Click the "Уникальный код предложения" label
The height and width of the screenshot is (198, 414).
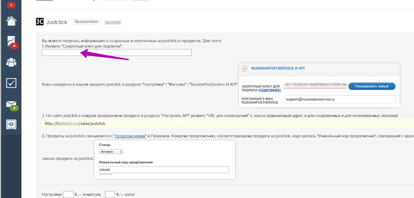pyautogui.click(x=126, y=162)
